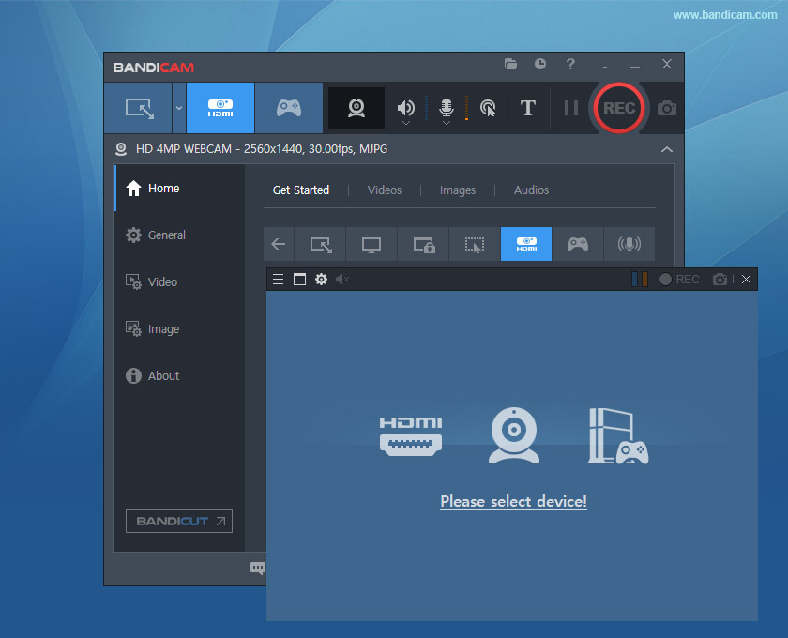Click the text overlay T icon

[x=528, y=108]
